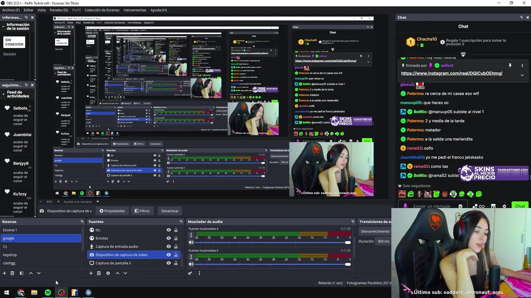Hide Captura de pantalla 3 source
The height and width of the screenshot is (298, 531).
pos(168,263)
